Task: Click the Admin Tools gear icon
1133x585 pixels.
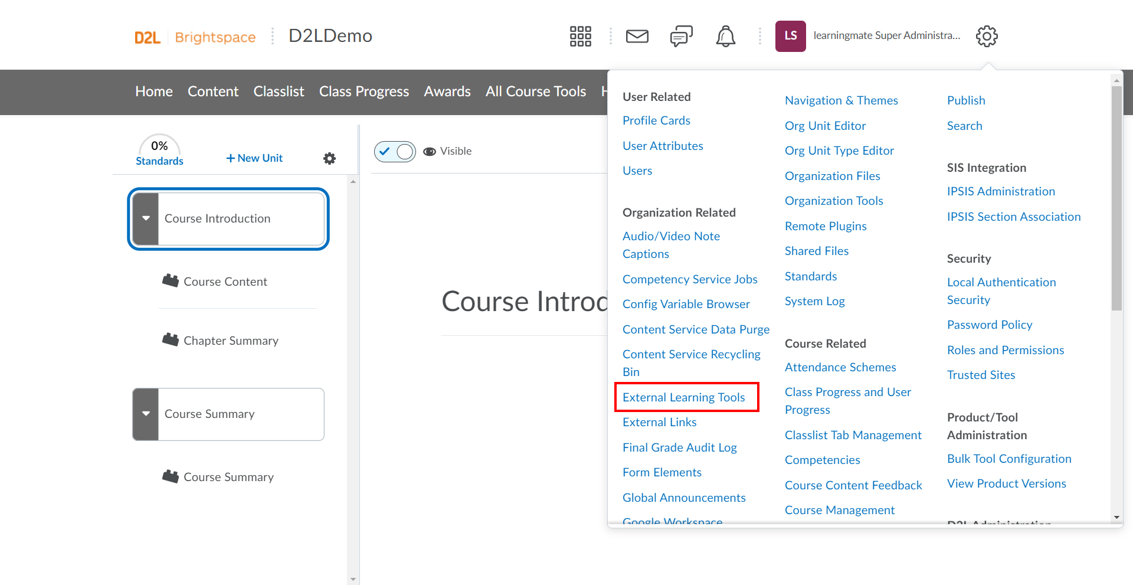Action: [987, 36]
